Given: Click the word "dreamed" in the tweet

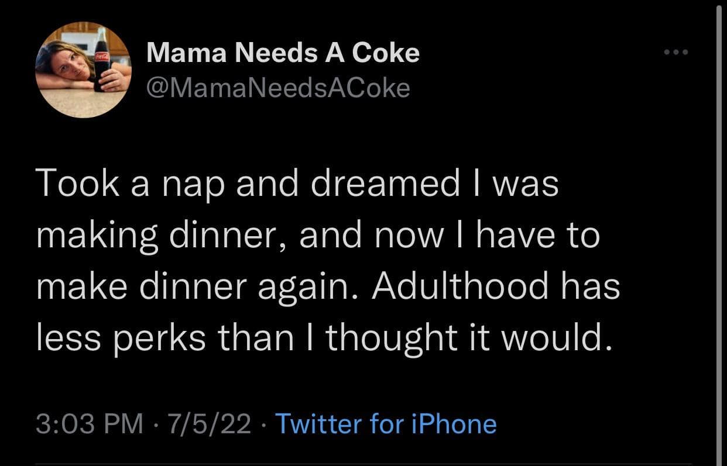Looking at the screenshot, I should pyautogui.click(x=385, y=185).
